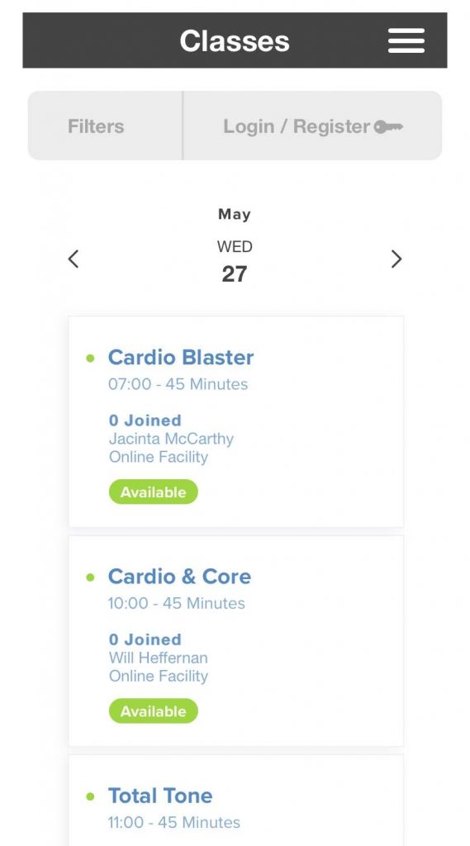
Task: Go to previous day with left arrow
Action: pyautogui.click(x=74, y=259)
